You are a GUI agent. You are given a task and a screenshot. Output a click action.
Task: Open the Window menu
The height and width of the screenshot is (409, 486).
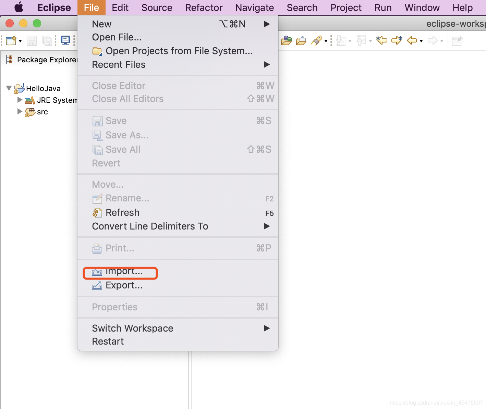tap(422, 8)
